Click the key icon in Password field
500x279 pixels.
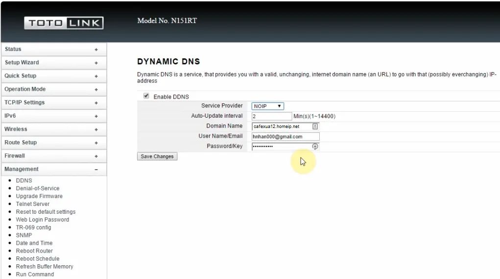pos(315,146)
